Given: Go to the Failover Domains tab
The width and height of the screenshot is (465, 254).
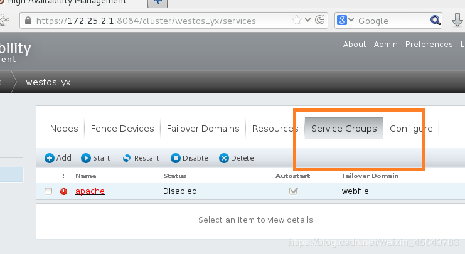Looking at the screenshot, I should (x=203, y=129).
